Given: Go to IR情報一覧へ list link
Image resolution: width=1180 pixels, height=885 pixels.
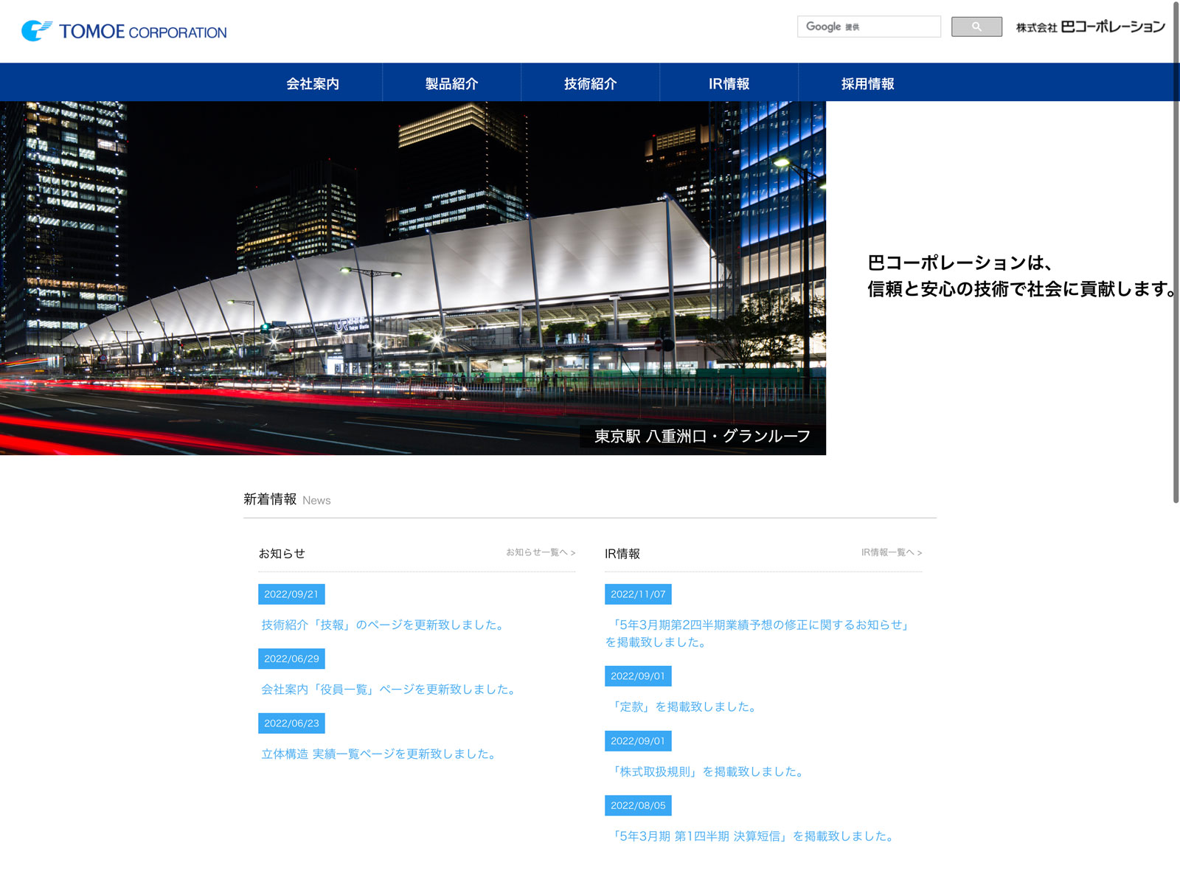Looking at the screenshot, I should click(x=891, y=552).
